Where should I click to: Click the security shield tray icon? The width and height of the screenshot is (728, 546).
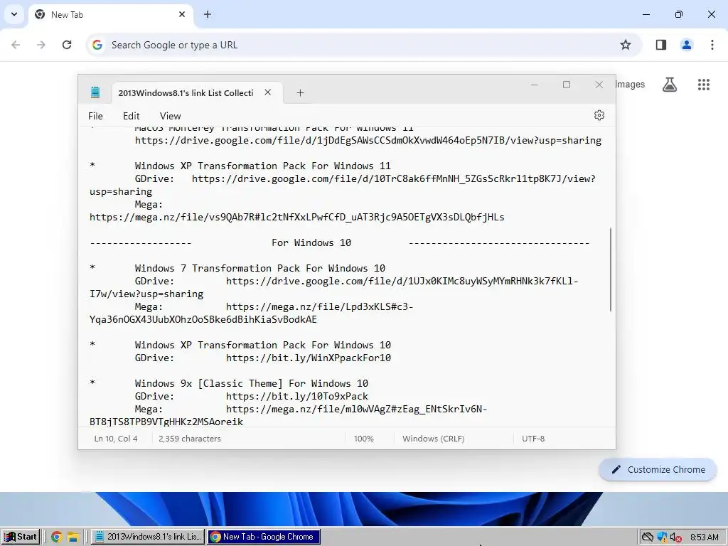click(x=662, y=537)
